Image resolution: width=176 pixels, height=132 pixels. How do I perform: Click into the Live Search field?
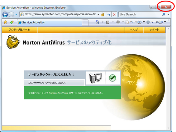pos(140,14)
